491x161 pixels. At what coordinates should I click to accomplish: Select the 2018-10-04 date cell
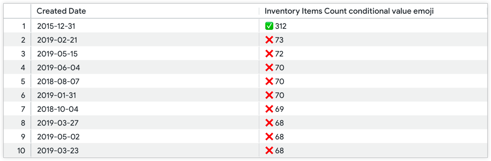[58, 109]
